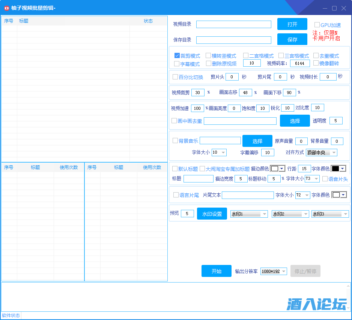Enable the GPU加速 checkbox
The height and width of the screenshot is (320, 352).
(x=317, y=25)
